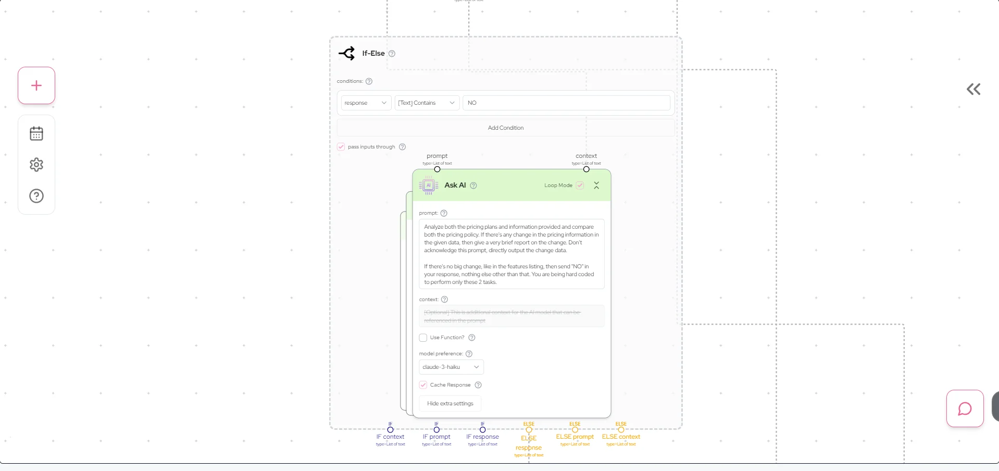Collapse the Ask AI node
999x471 pixels.
596,185
